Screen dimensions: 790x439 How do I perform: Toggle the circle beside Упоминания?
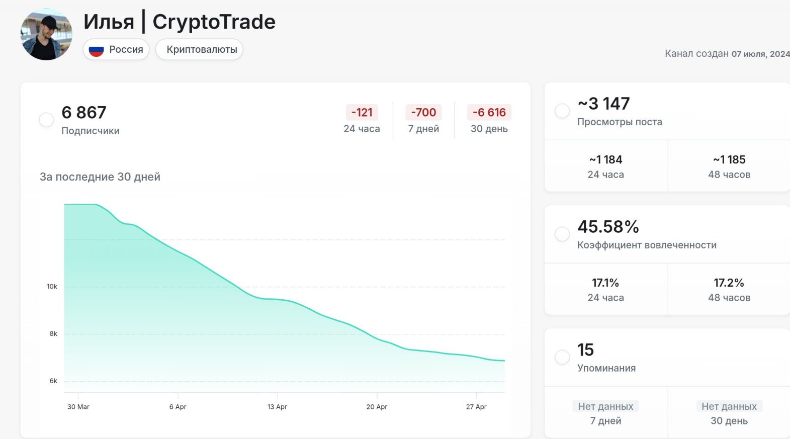tap(562, 357)
